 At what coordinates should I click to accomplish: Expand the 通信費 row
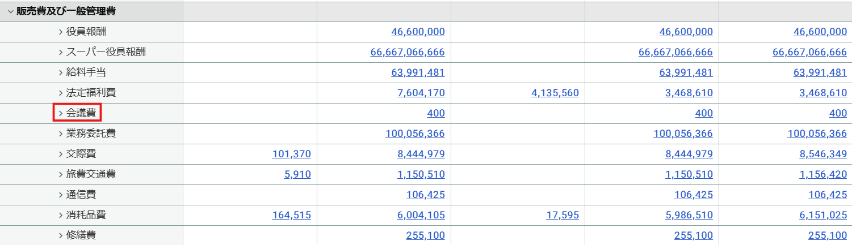(61, 195)
